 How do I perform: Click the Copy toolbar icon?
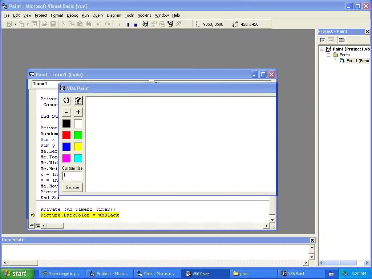pos(72,24)
